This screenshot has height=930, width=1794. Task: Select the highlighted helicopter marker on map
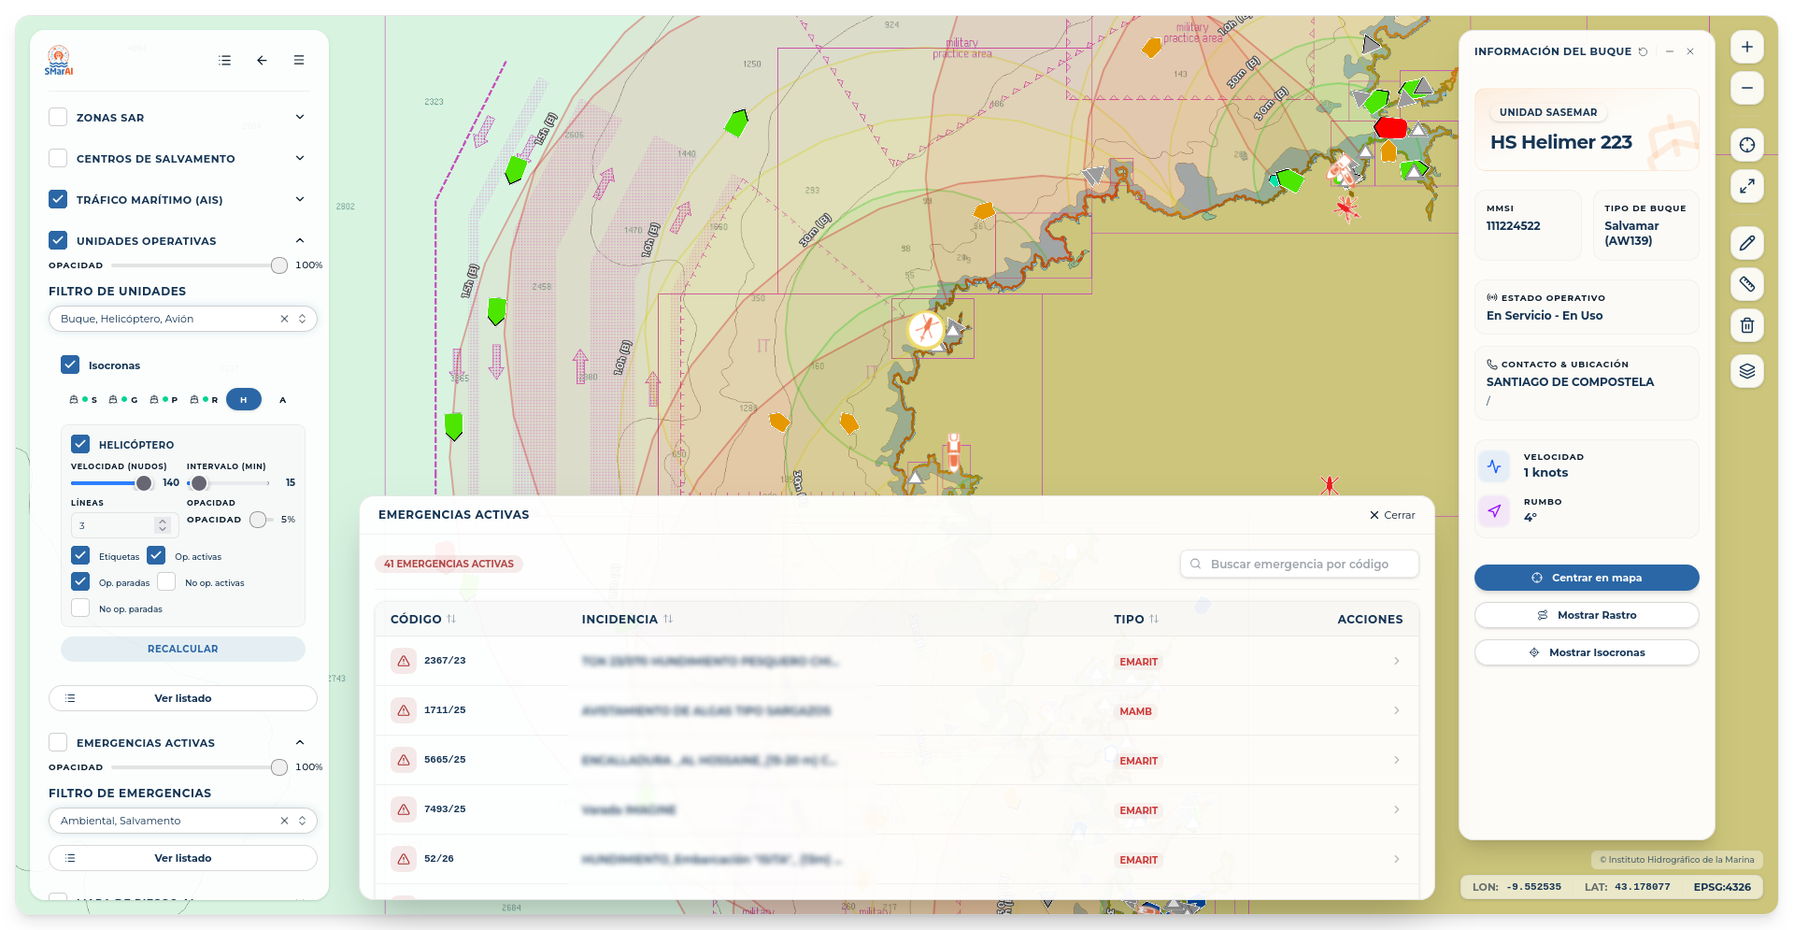pos(926,329)
